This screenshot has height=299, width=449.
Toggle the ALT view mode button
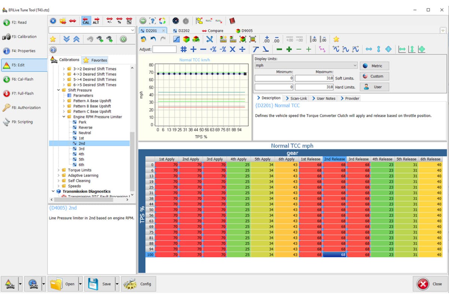tap(96, 21)
